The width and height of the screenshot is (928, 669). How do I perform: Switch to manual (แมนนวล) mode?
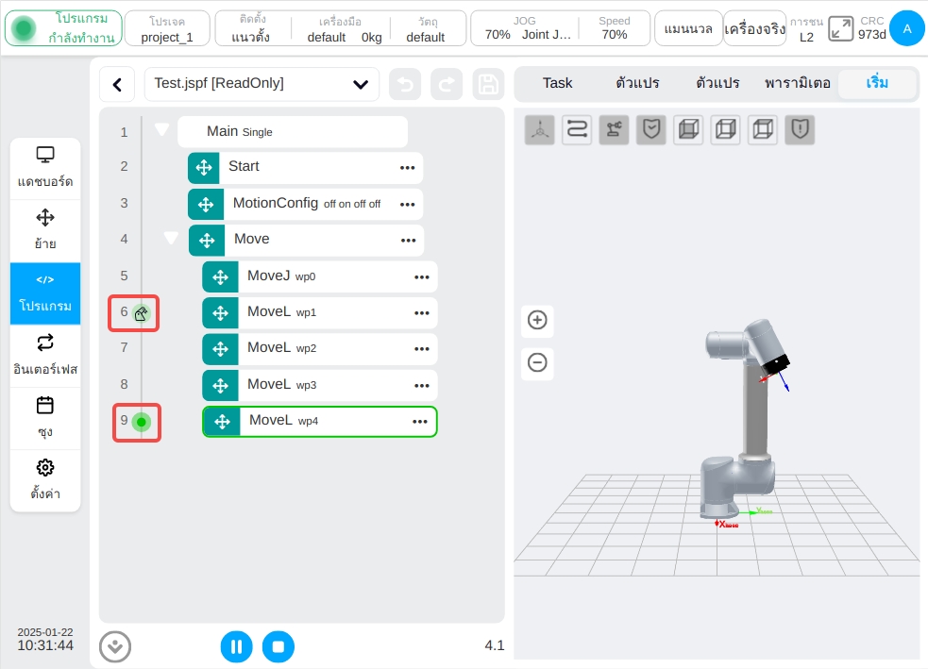coord(688,28)
